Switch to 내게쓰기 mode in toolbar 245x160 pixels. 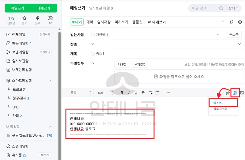[x=156, y=22]
